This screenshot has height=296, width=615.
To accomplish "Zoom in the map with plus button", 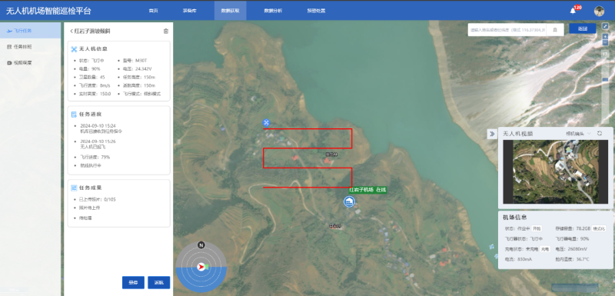I will [x=605, y=36].
